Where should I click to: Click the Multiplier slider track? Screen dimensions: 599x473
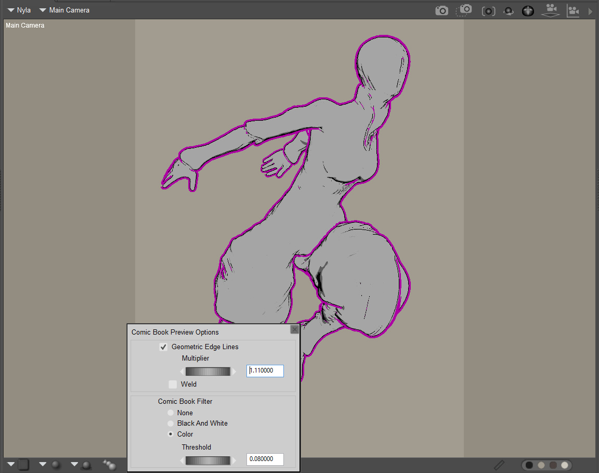pyautogui.click(x=207, y=372)
